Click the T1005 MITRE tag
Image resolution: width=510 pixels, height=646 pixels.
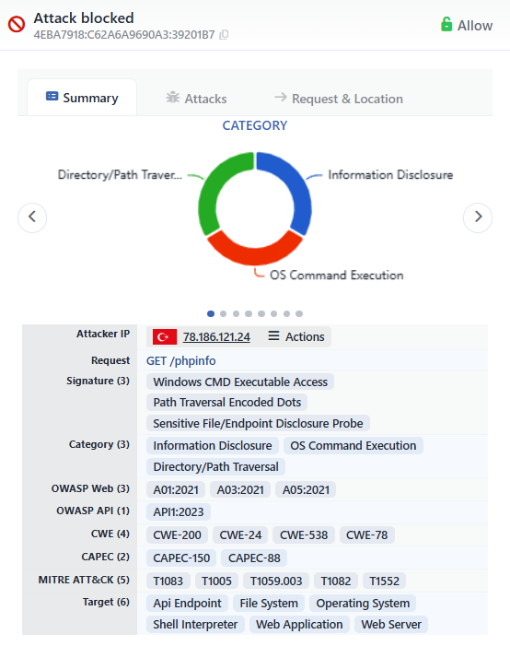point(216,581)
